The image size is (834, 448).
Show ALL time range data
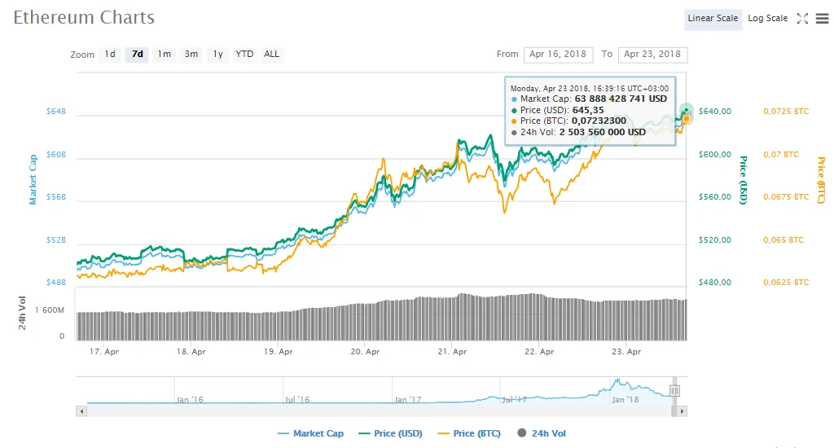point(271,55)
